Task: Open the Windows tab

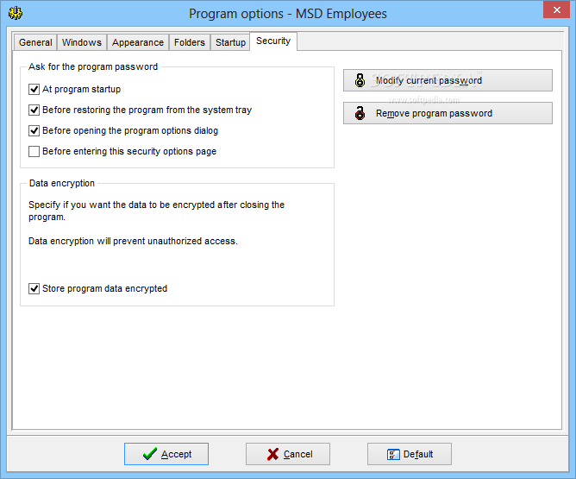Action: click(x=82, y=42)
